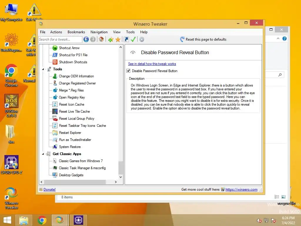The width and height of the screenshot is (301, 226).
Task: Select Classic Games from Windows 7
Action: [x=81, y=161]
